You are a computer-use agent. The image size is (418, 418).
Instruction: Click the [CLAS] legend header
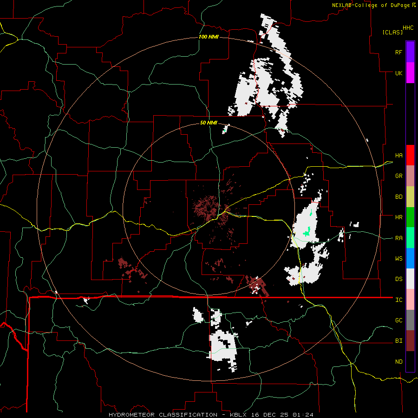click(x=392, y=32)
